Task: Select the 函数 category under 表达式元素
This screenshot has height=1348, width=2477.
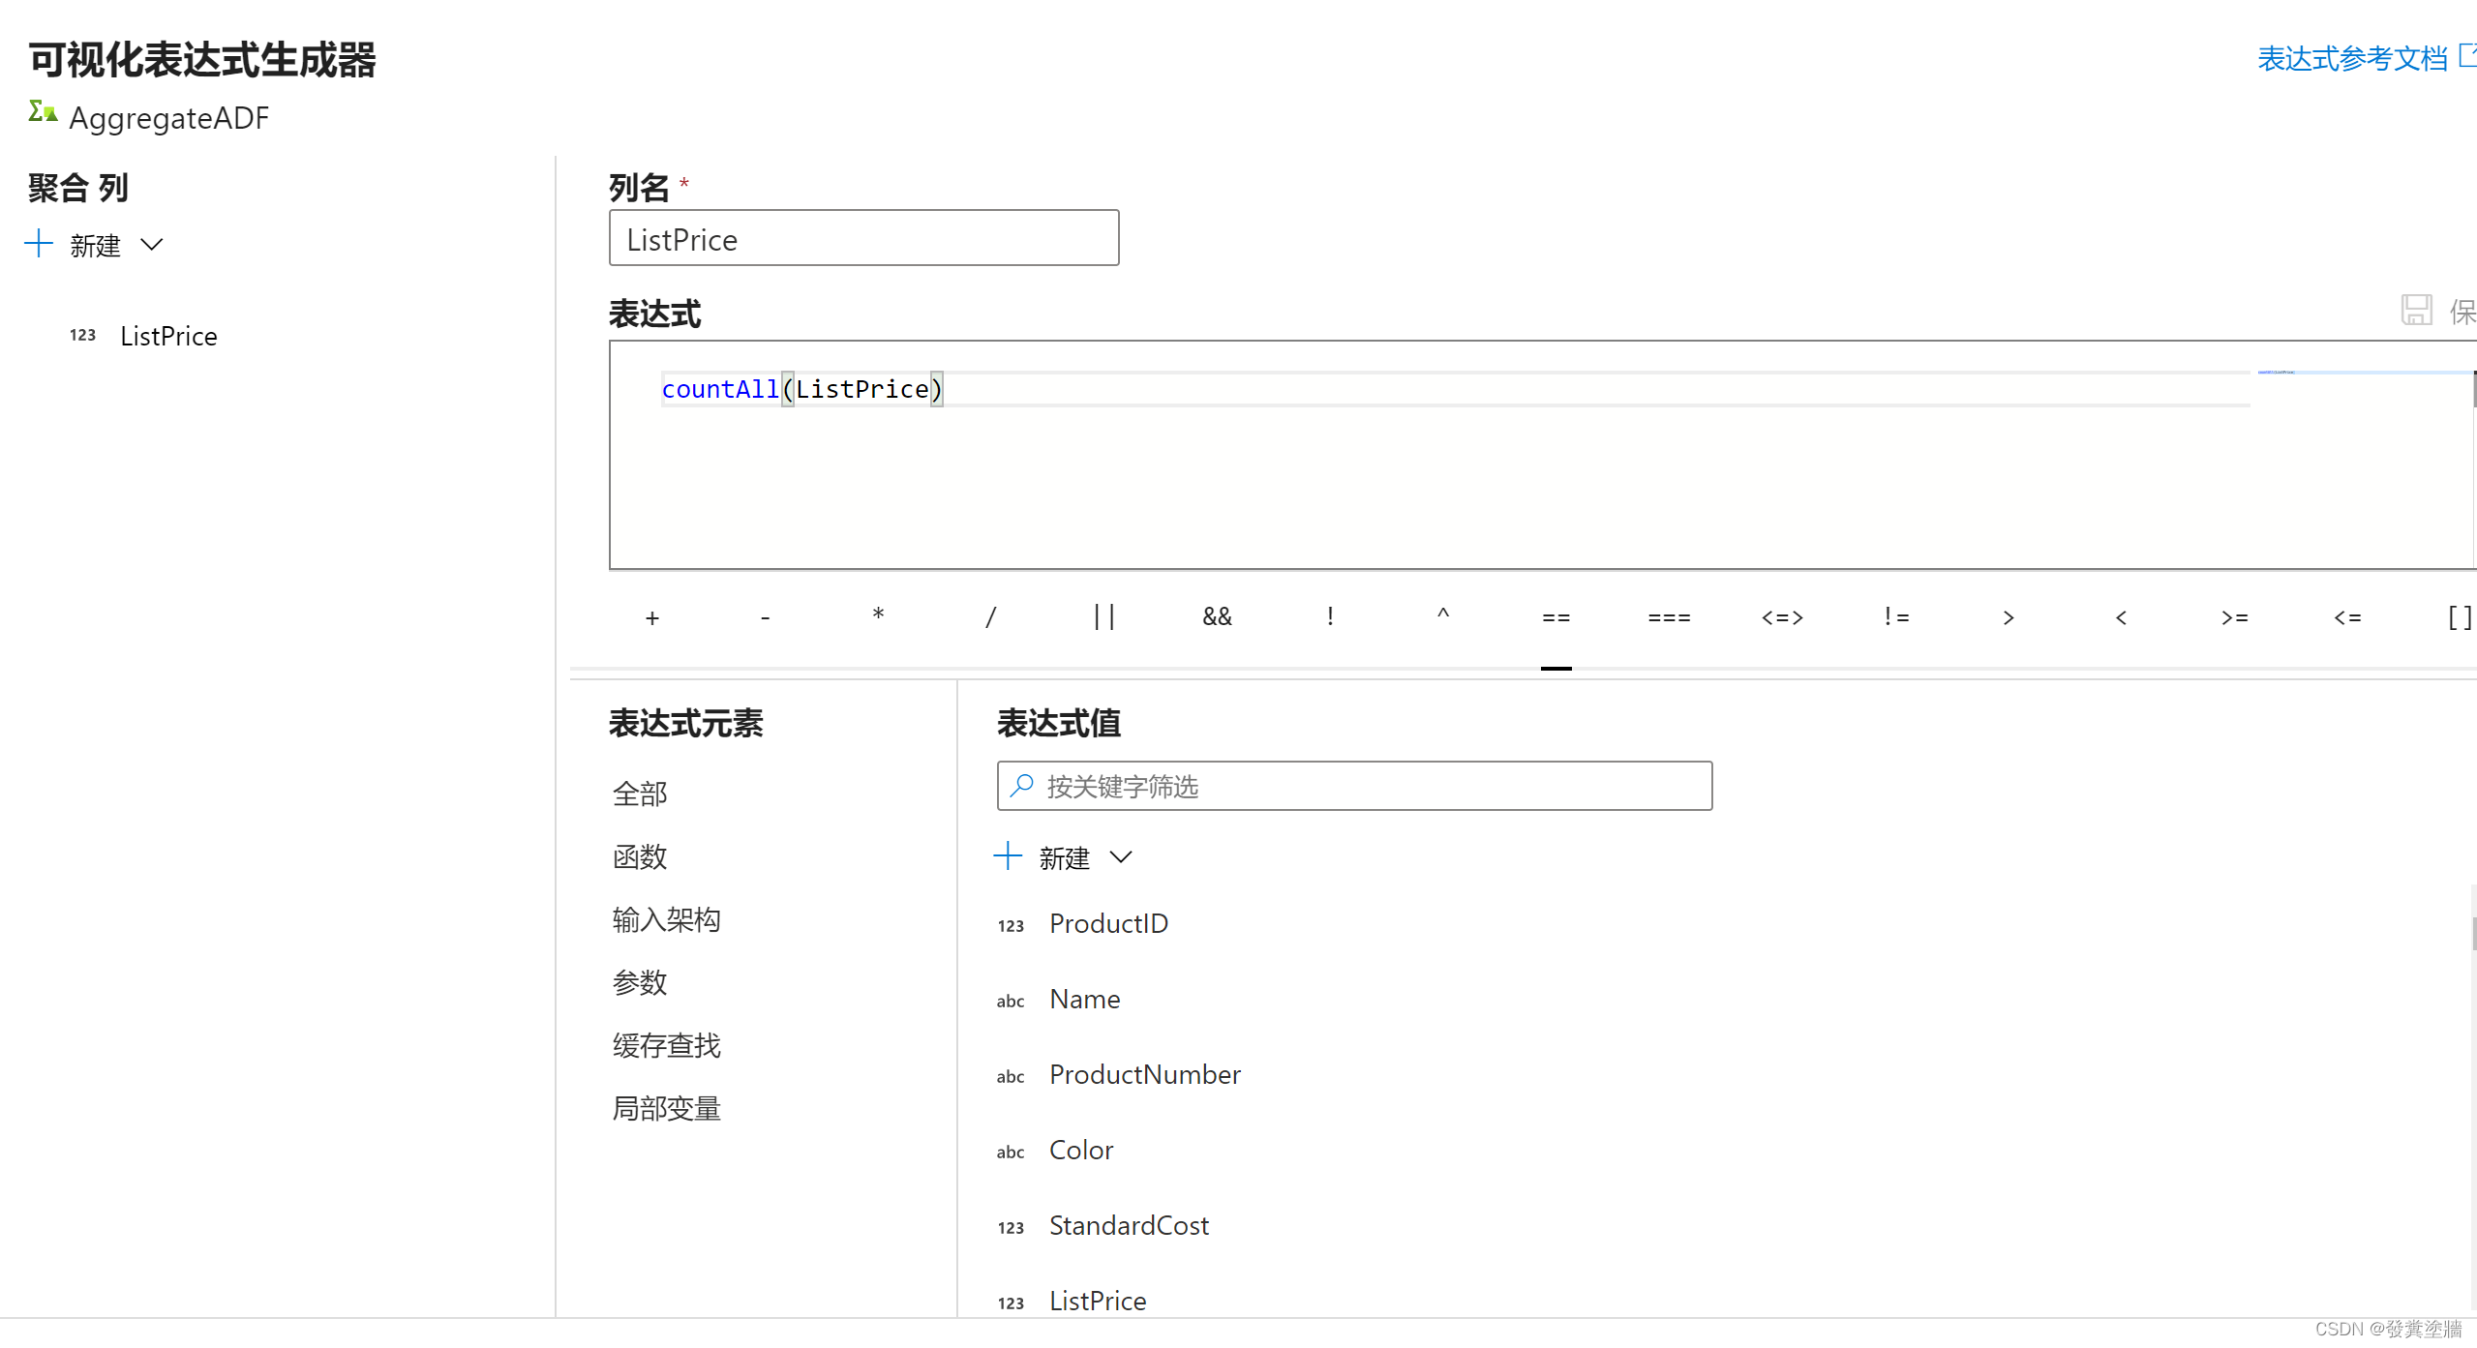Action: 639,856
